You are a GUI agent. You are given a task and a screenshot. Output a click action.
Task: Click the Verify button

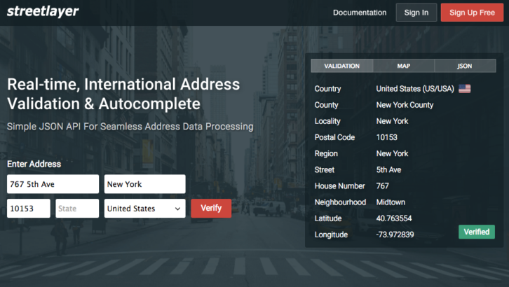pyautogui.click(x=211, y=209)
